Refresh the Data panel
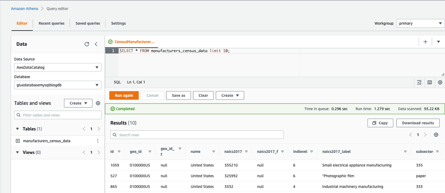This screenshot has width=445, height=193. [x=86, y=44]
